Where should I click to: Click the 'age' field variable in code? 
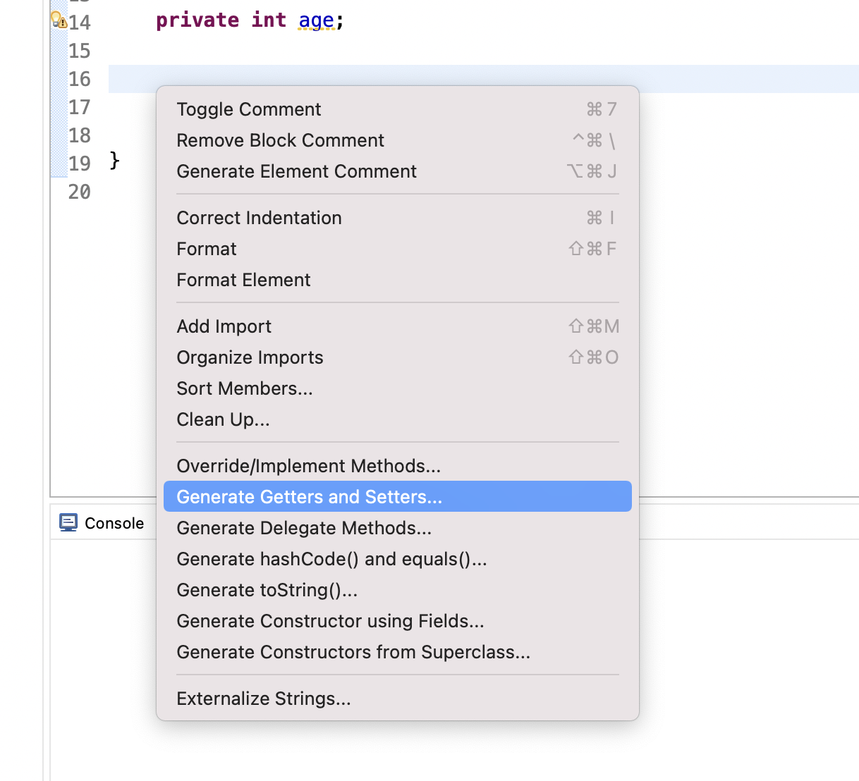pyautogui.click(x=316, y=20)
